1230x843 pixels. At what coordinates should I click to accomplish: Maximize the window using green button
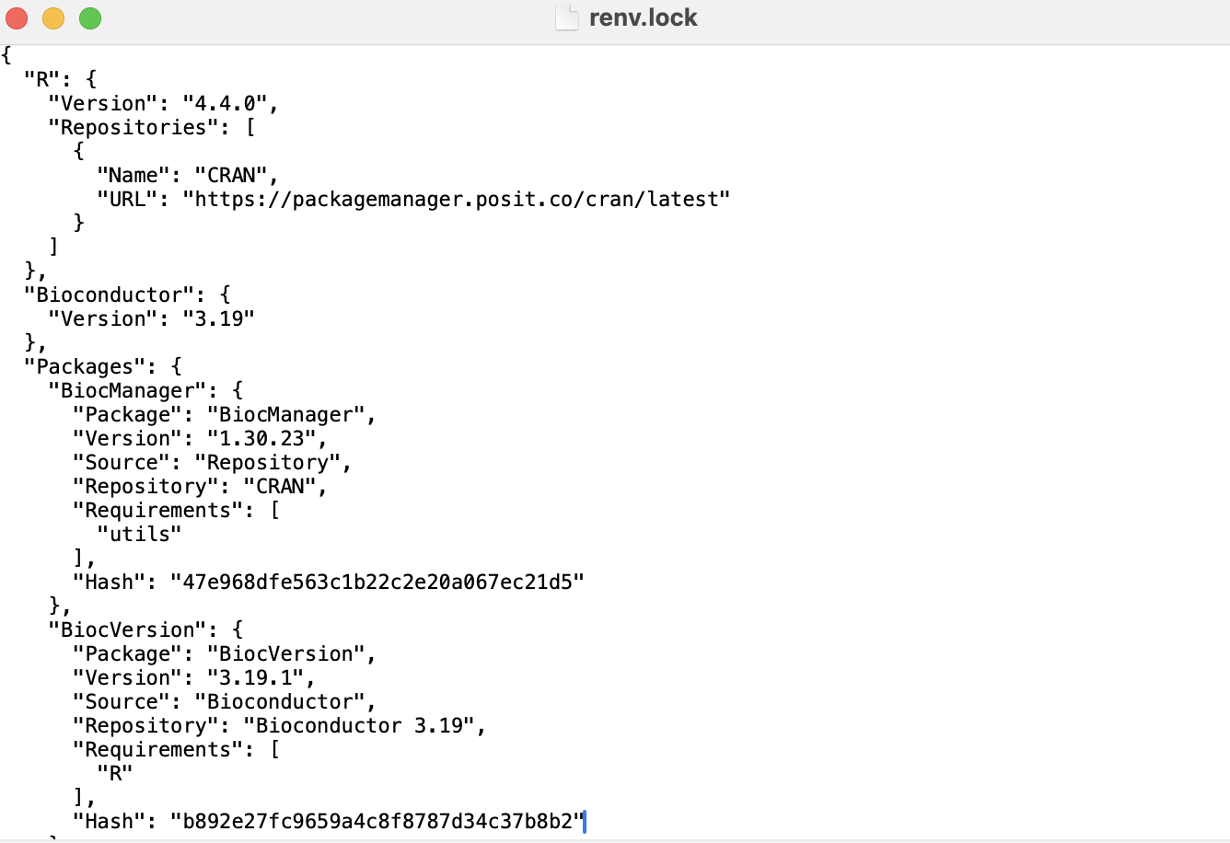click(x=90, y=17)
